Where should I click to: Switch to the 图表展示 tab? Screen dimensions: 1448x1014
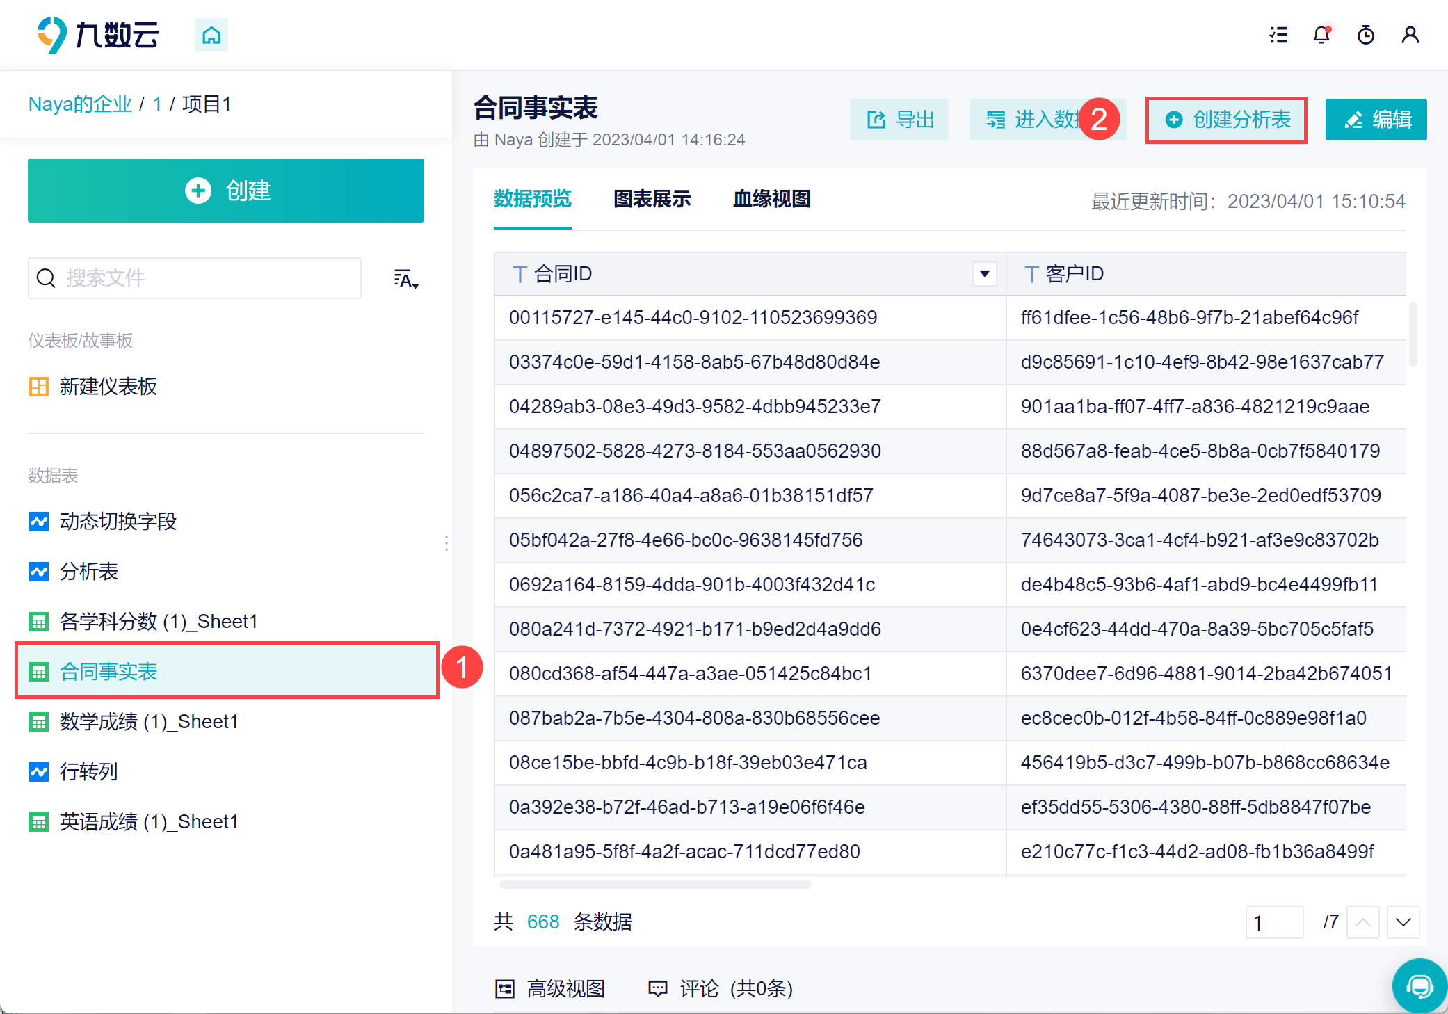click(652, 199)
